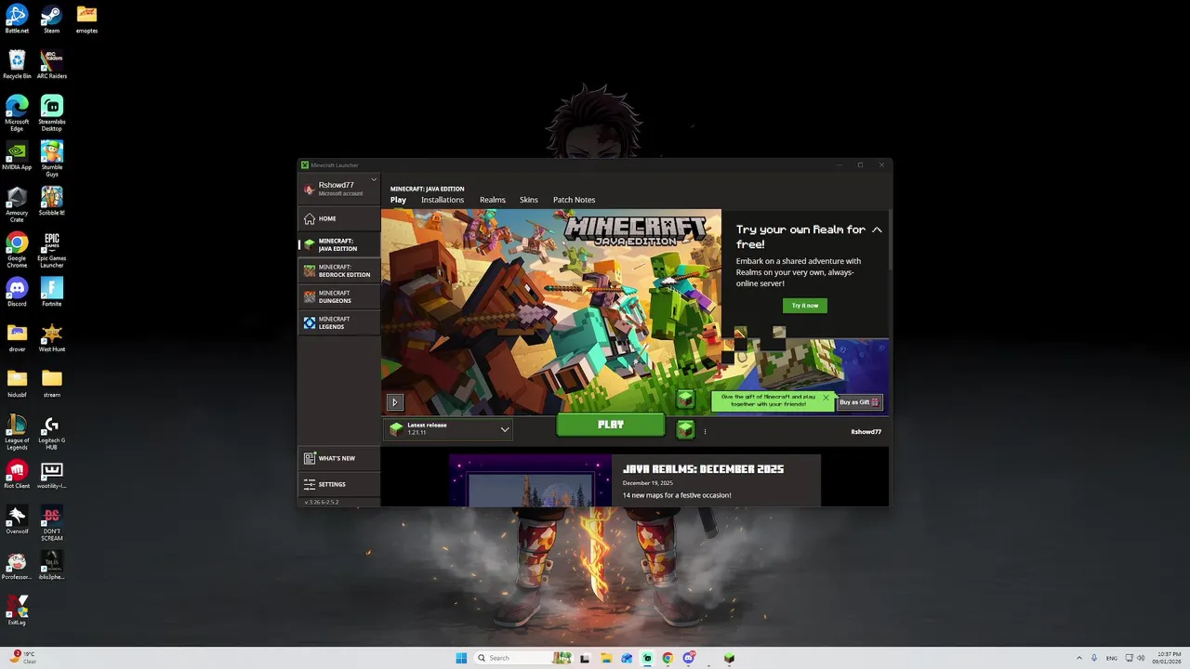Open the stream folder on desktop
1190x669 pixels.
pyautogui.click(x=52, y=384)
